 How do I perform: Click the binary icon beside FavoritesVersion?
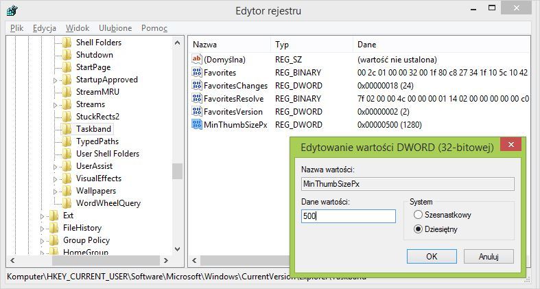click(x=197, y=112)
